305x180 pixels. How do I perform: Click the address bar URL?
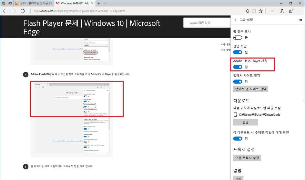click(79, 11)
